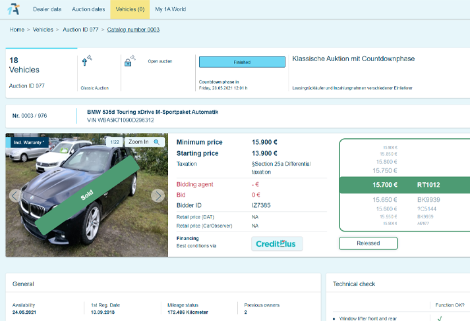Click the General section heading
470x321 pixels.
pyautogui.click(x=23, y=284)
